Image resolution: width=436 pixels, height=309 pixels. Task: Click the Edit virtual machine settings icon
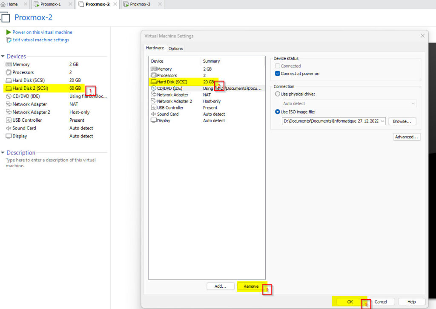click(9, 40)
